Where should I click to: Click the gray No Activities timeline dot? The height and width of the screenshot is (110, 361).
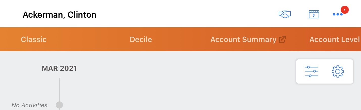click(59, 105)
